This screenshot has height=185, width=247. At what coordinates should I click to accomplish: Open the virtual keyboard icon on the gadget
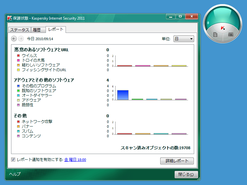(231, 34)
